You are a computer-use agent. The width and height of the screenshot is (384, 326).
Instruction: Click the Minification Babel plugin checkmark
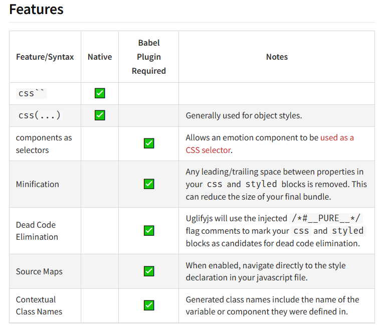149,184
